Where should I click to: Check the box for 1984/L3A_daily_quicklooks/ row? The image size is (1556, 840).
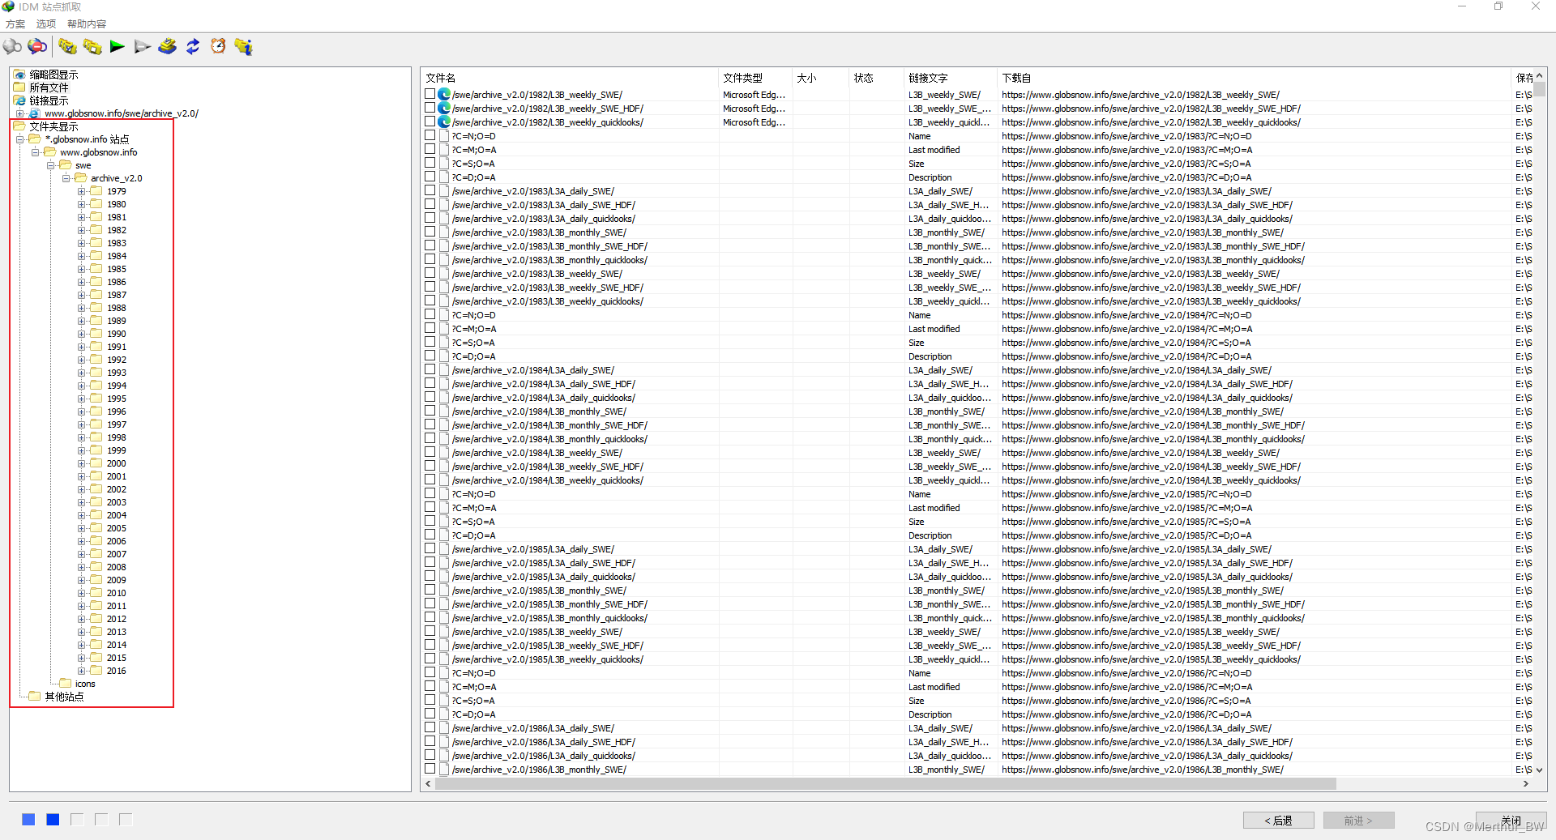click(430, 398)
